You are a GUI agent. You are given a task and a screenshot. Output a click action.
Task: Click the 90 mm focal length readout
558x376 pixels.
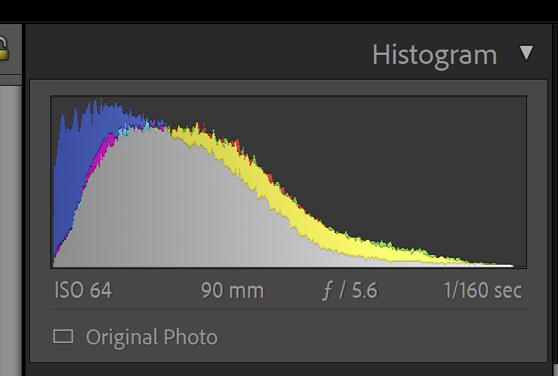232,290
